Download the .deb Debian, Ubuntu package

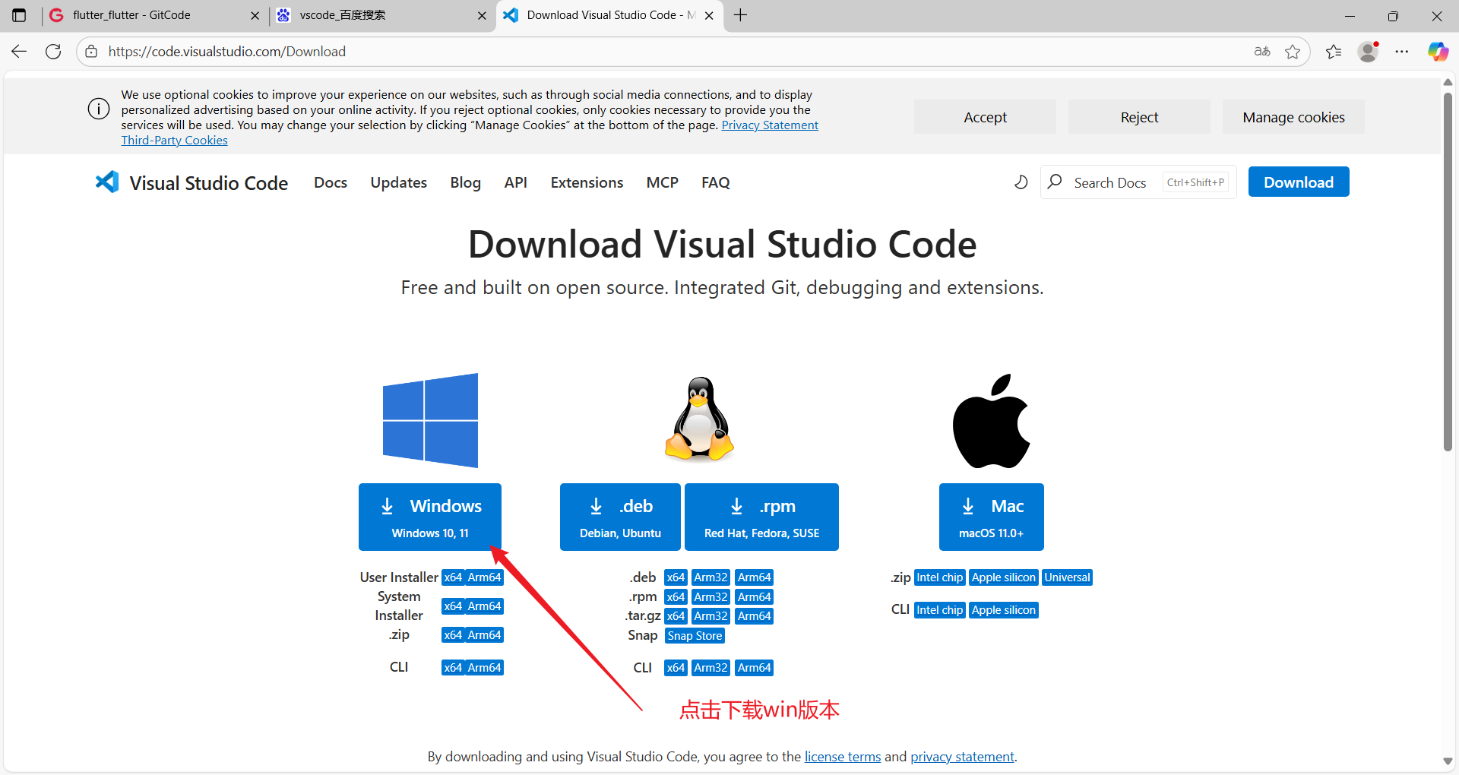[x=620, y=517]
